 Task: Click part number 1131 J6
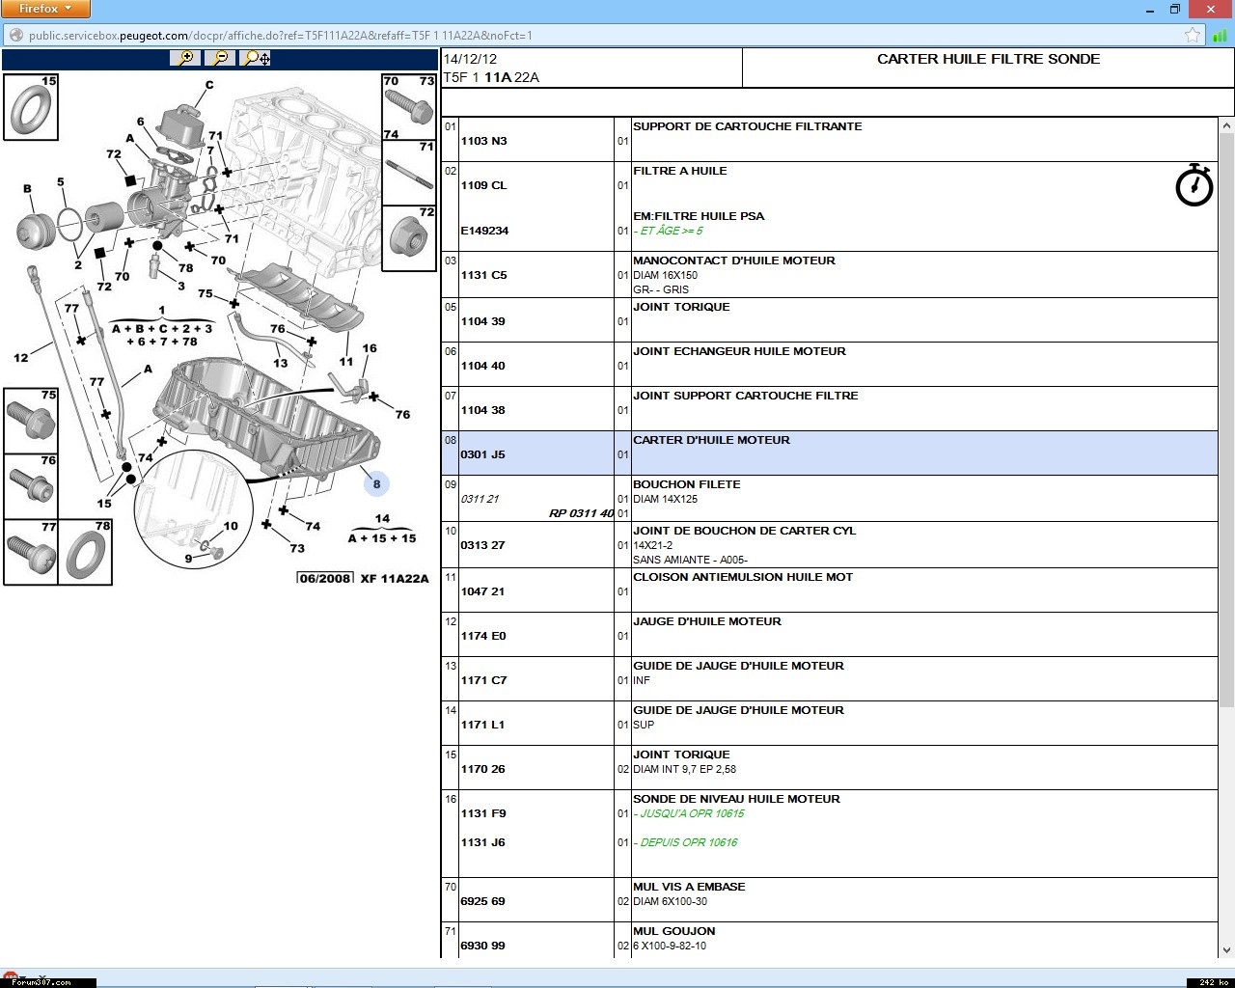[x=483, y=842]
